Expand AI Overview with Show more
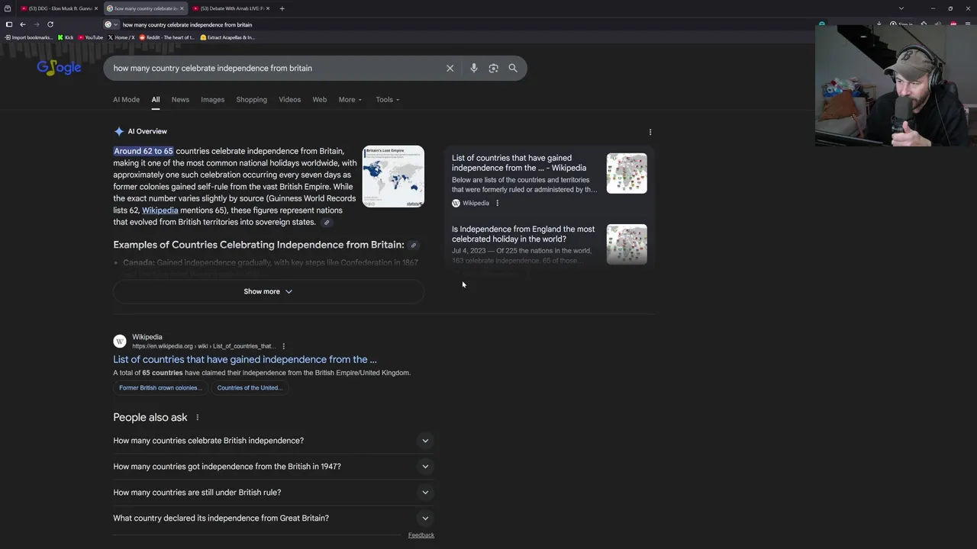This screenshot has width=977, height=549. [268, 291]
